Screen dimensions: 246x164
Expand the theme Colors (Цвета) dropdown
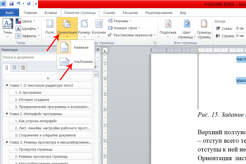26,21
